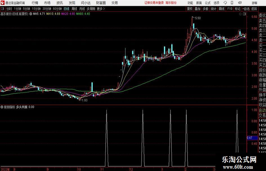
Task: Click the 统计 statistics button
Action: click(213, 9)
